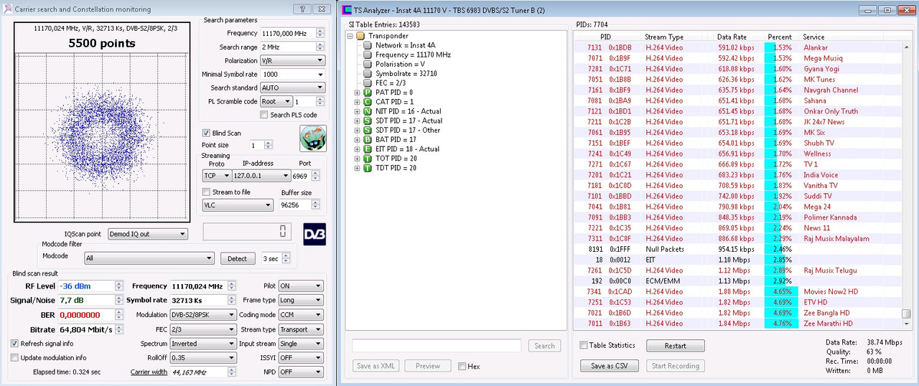Screen dimensions: 919x386
Task: Click the Detect button
Action: click(x=238, y=258)
